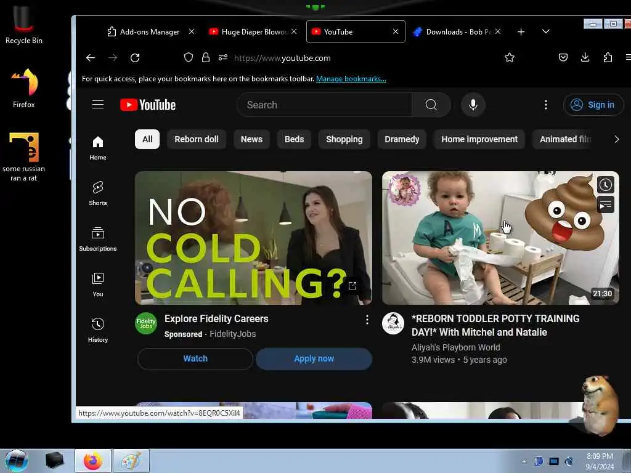Open the Explore Fidelity Careers title
Viewport: 631px width, 473px height.
tap(216, 318)
